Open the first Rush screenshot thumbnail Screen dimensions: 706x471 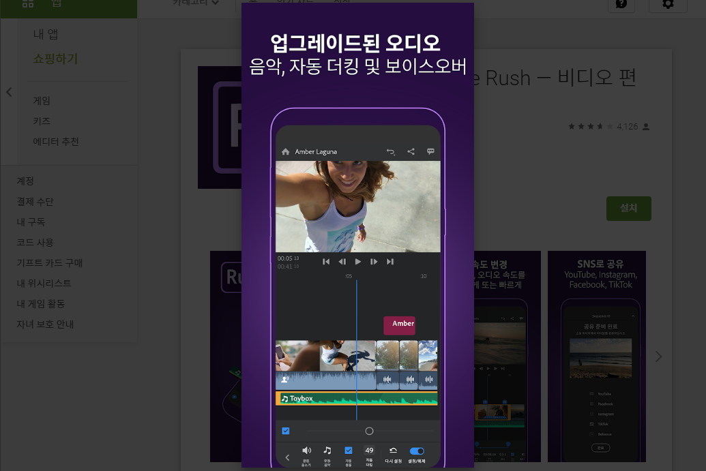coord(226,356)
